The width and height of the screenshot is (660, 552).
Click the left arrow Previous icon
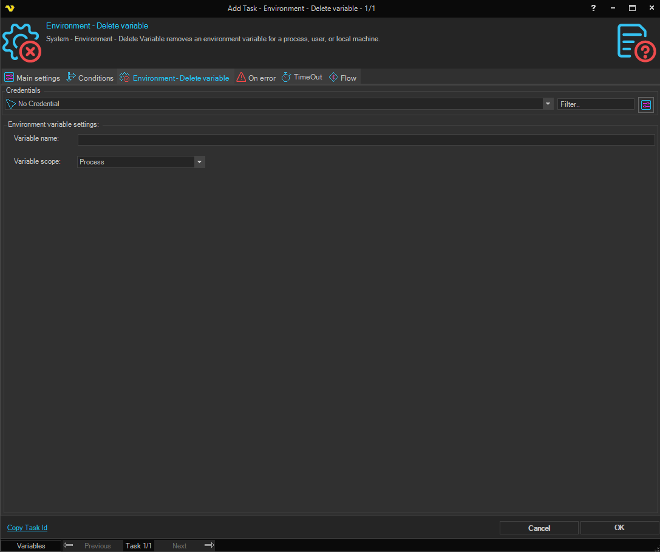coord(69,545)
